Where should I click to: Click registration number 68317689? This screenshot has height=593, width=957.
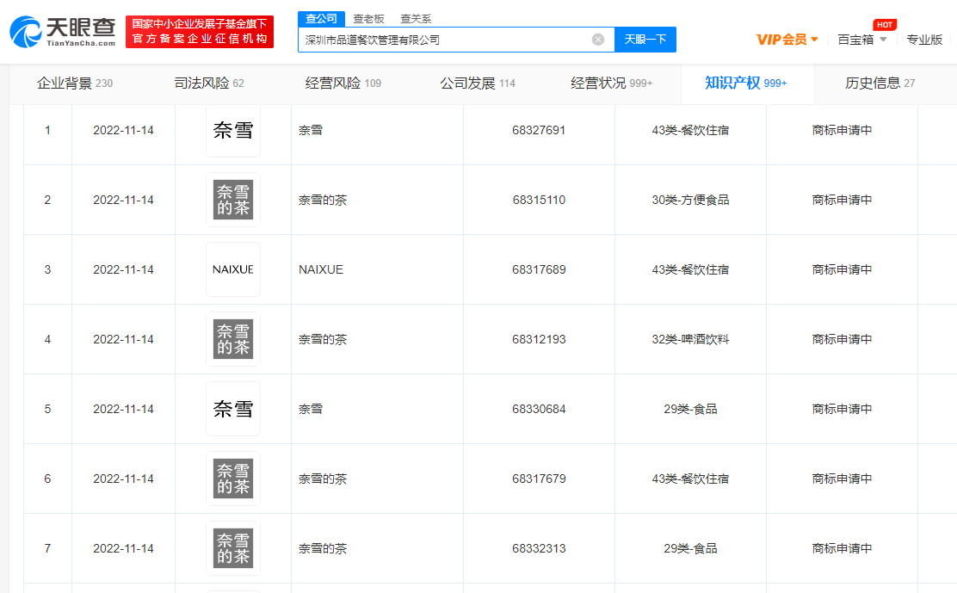click(x=539, y=269)
